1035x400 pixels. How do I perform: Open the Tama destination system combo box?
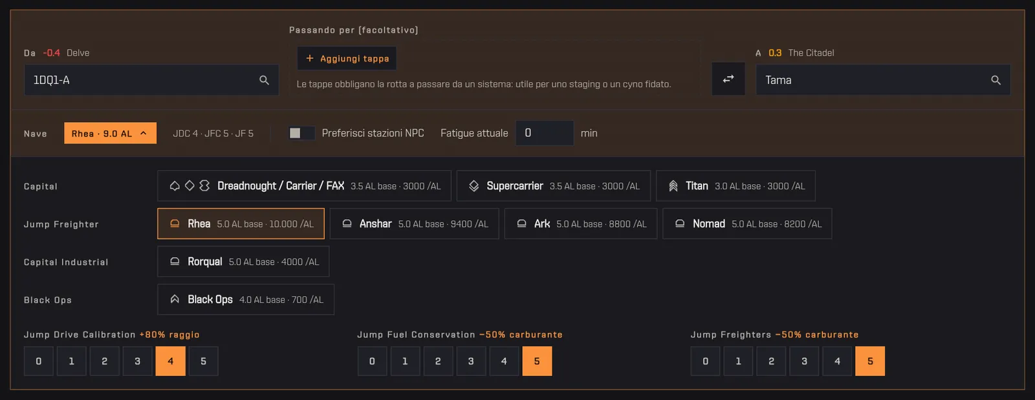[883, 80]
